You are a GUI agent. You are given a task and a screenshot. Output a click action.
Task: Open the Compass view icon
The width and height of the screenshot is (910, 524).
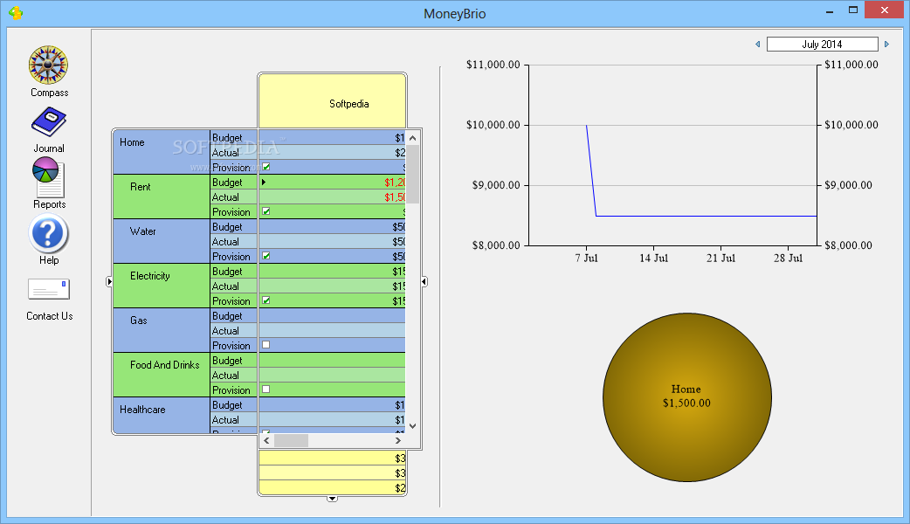pyautogui.click(x=49, y=65)
